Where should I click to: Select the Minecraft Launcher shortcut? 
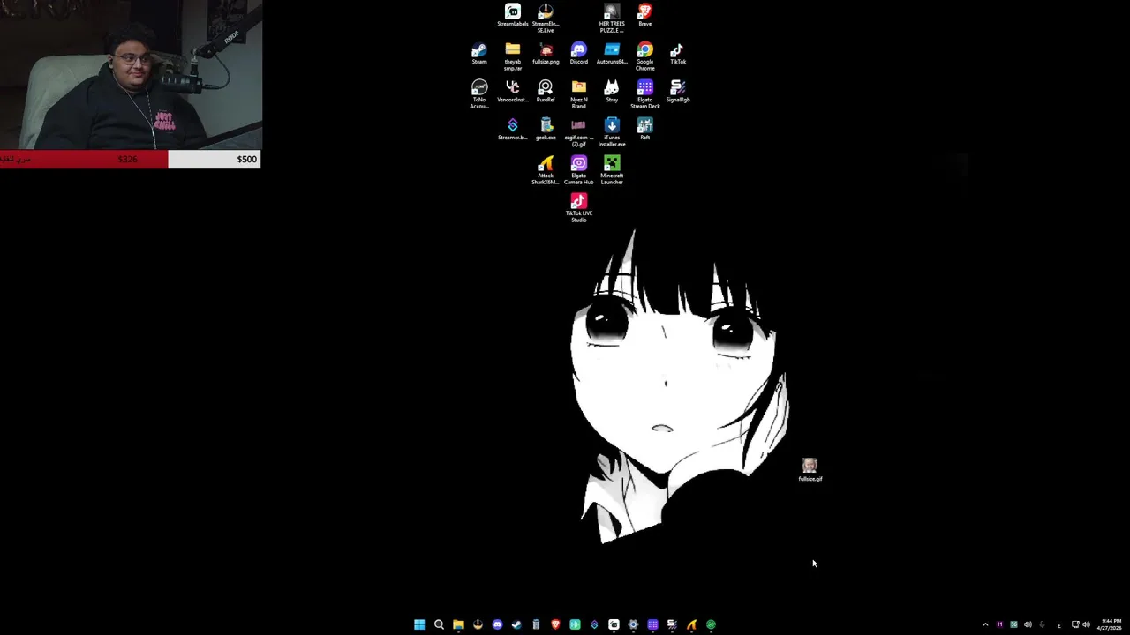tap(612, 170)
